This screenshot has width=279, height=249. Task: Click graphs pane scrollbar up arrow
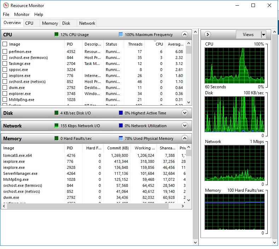tap(274, 32)
